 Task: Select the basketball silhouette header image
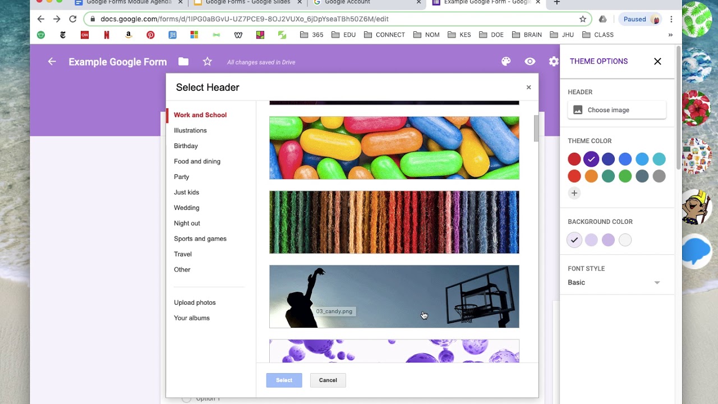394,296
